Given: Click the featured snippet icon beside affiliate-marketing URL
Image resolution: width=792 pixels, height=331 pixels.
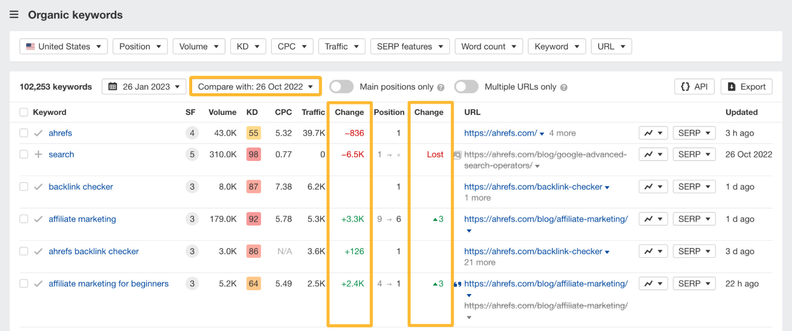Looking at the screenshot, I should pos(457,284).
